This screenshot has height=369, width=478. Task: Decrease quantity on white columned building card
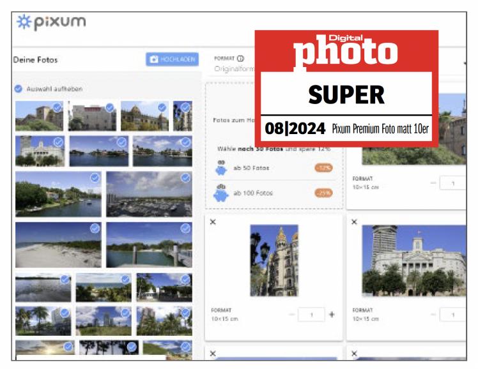pos(433,315)
